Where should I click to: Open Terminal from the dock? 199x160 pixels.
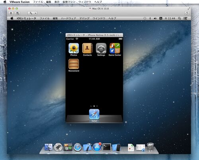tap(107, 147)
